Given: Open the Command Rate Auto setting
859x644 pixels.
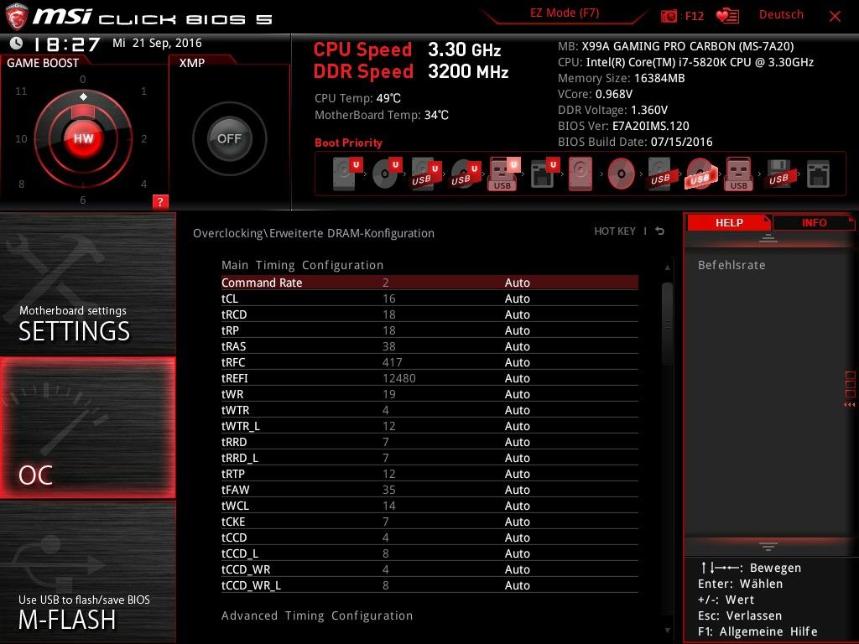Looking at the screenshot, I should pyautogui.click(x=517, y=283).
